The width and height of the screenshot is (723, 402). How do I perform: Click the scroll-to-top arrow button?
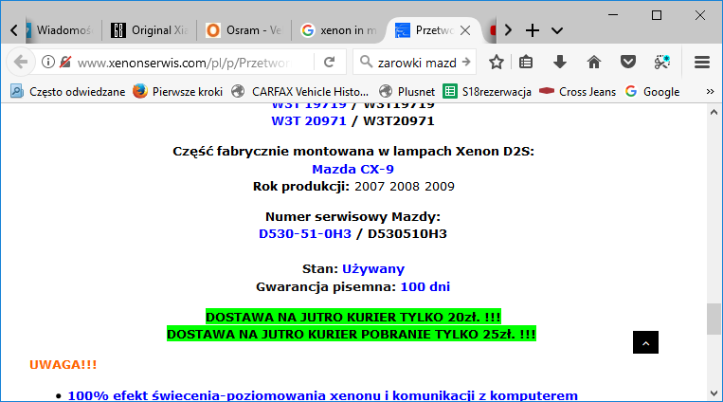[645, 341]
